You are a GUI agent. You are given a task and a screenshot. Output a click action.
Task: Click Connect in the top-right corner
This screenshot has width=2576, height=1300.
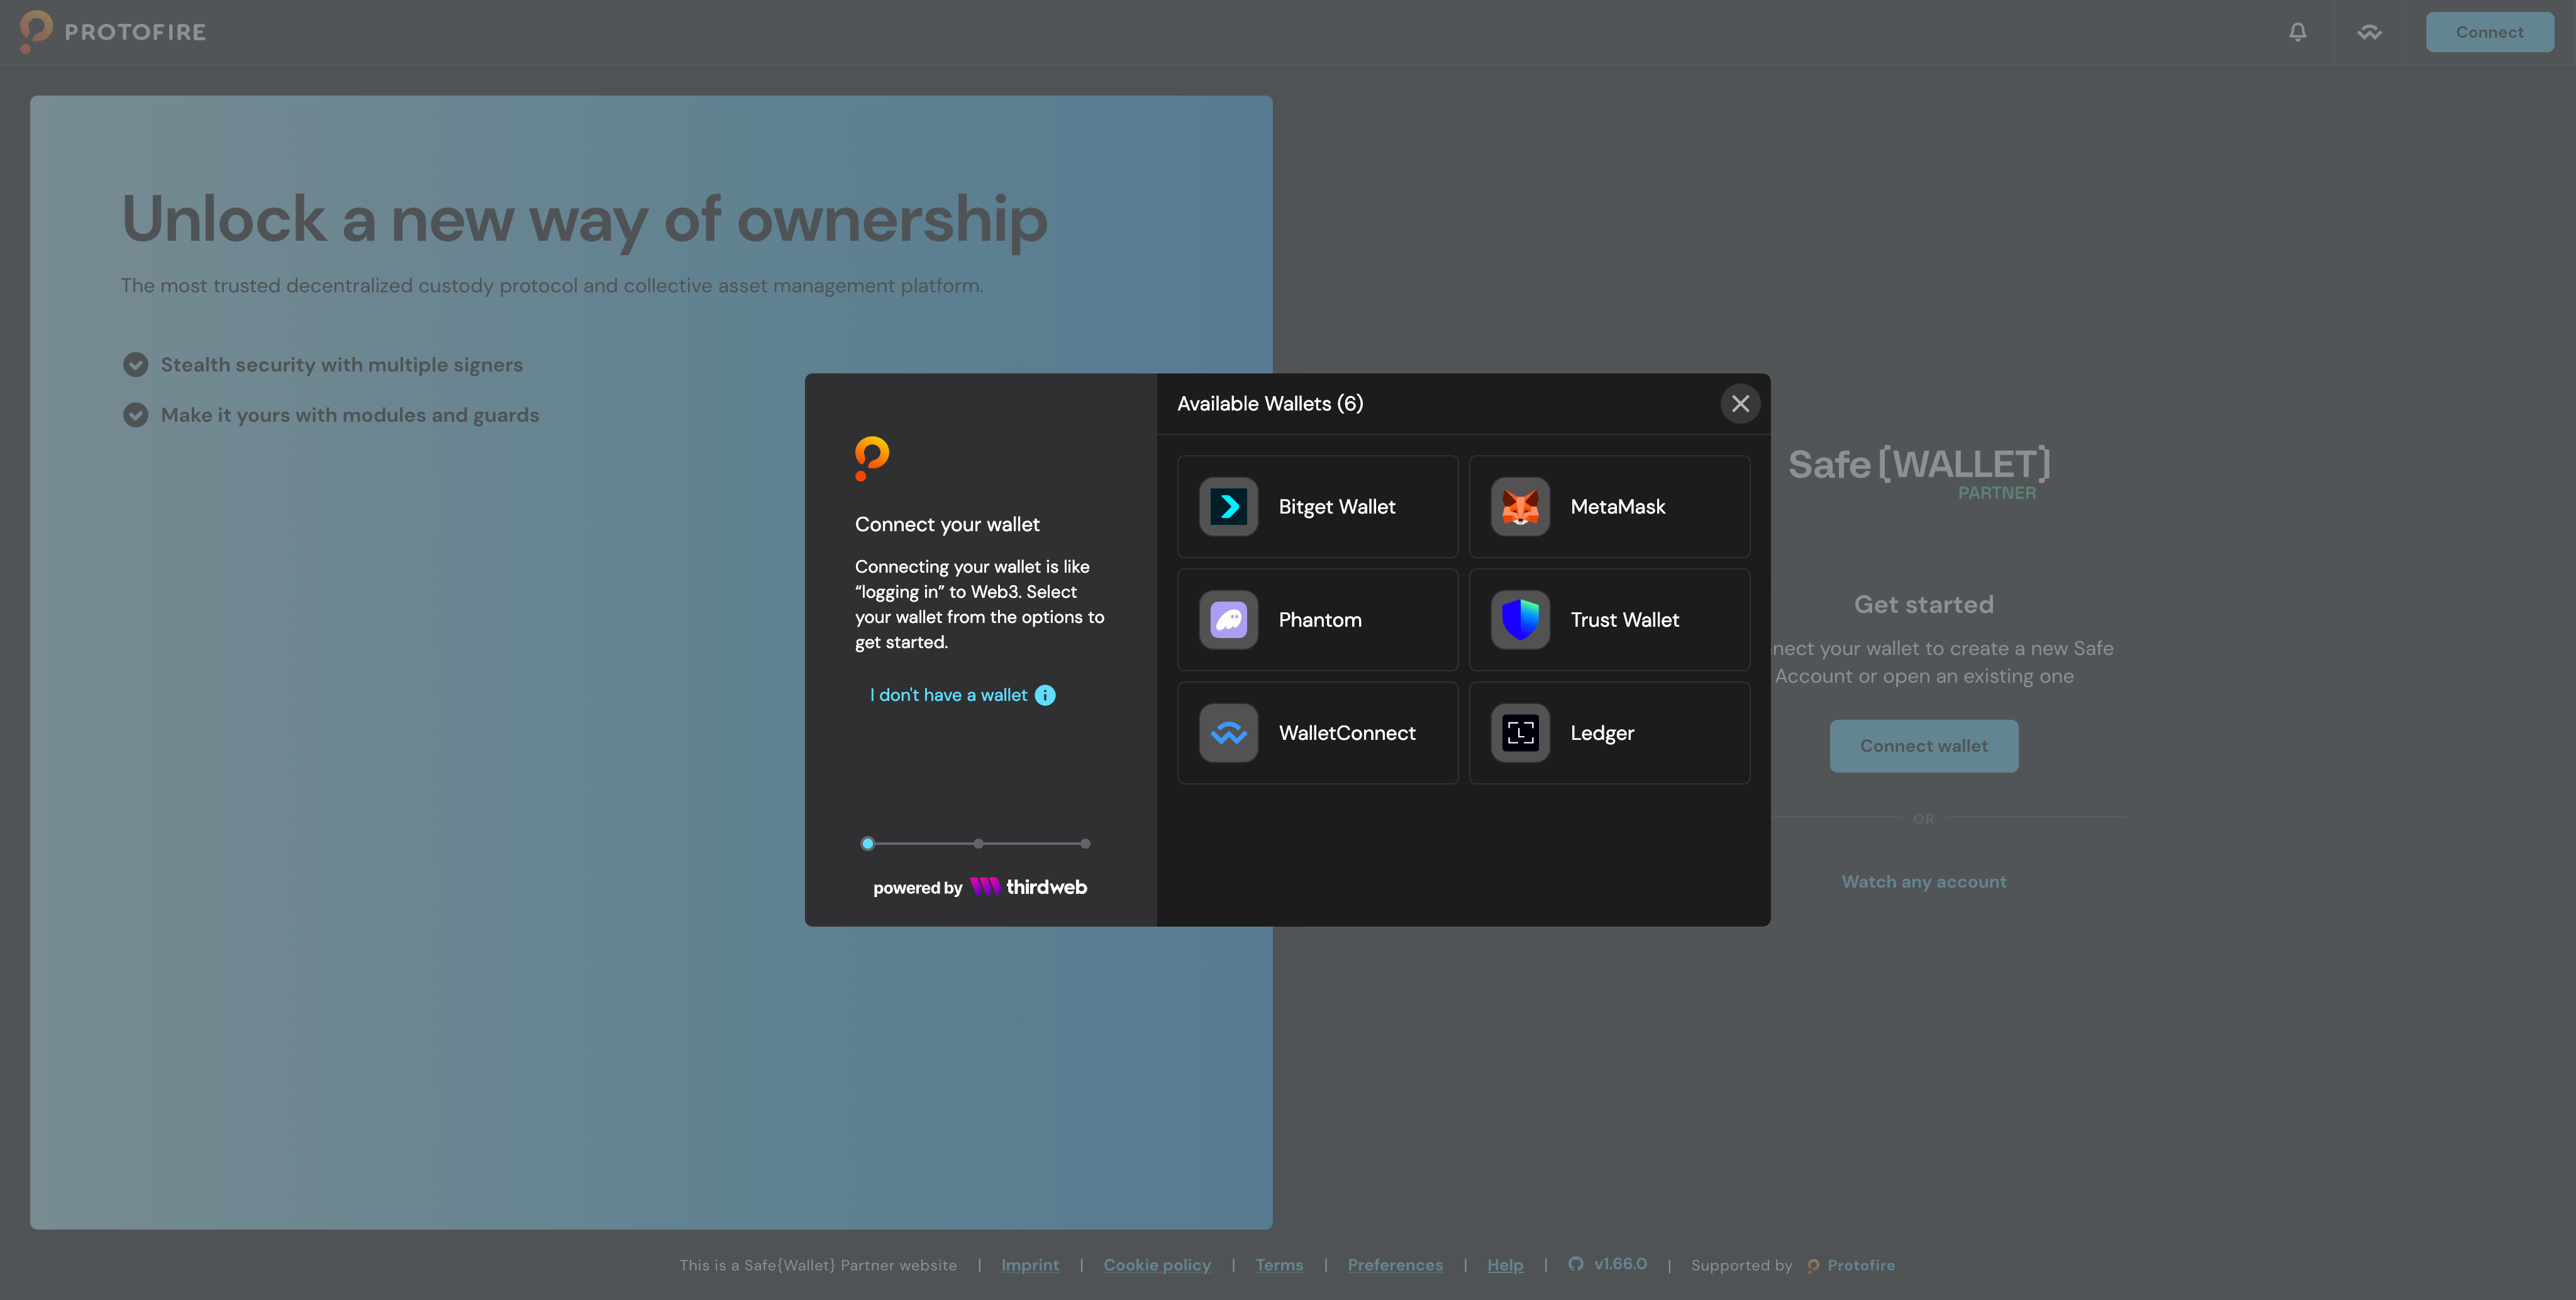click(2489, 31)
